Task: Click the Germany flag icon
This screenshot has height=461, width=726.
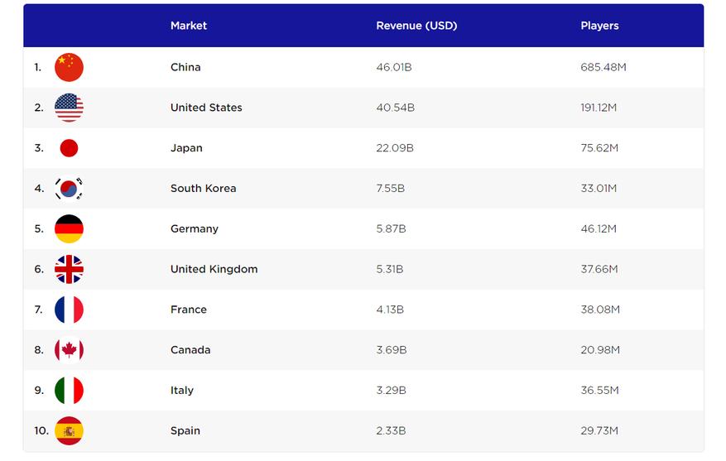Action: pos(69,229)
